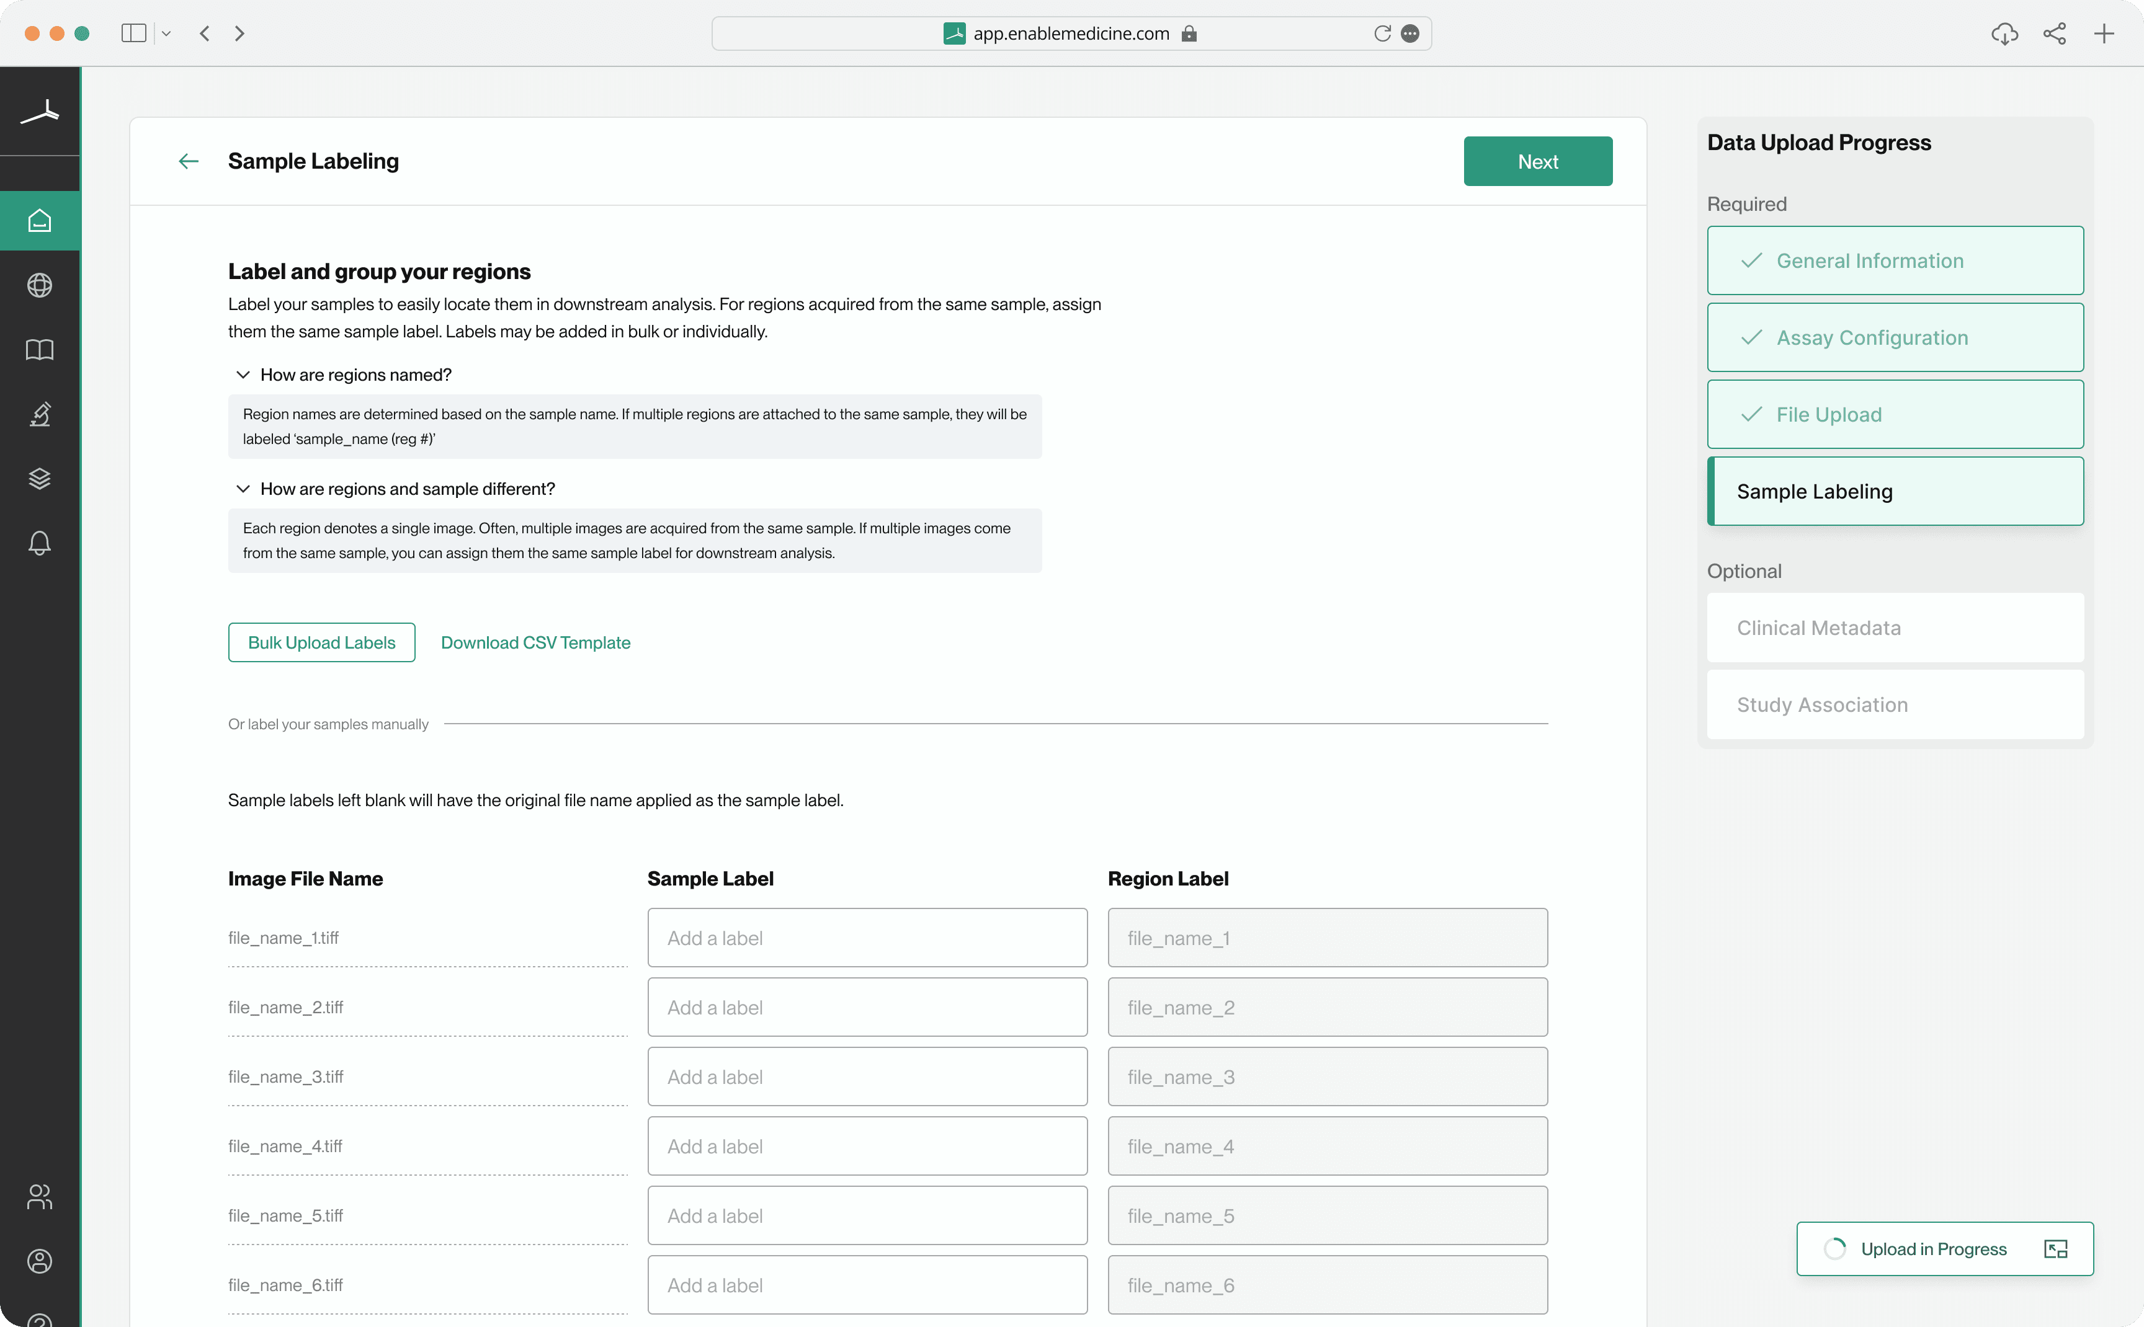Open the Clinical Metadata optional step
The height and width of the screenshot is (1327, 2144).
pos(1895,628)
